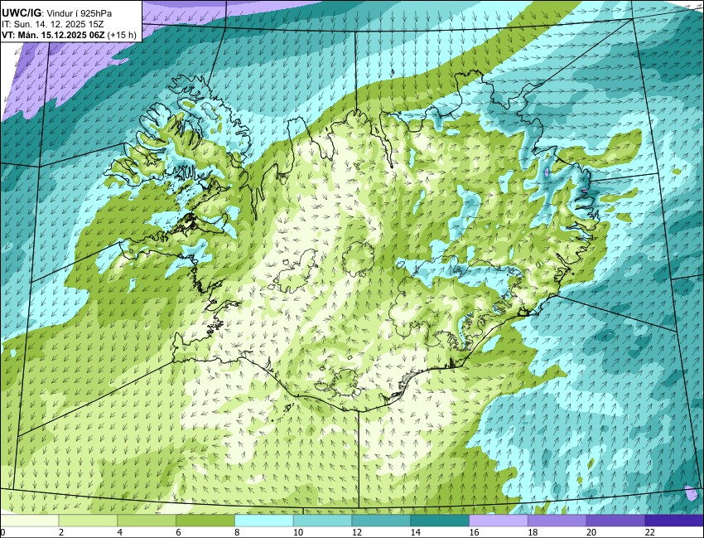Image resolution: width=704 pixels, height=538 pixels.
Task: Click the light lavender 16–18 legend swatch
Action: click(499, 521)
